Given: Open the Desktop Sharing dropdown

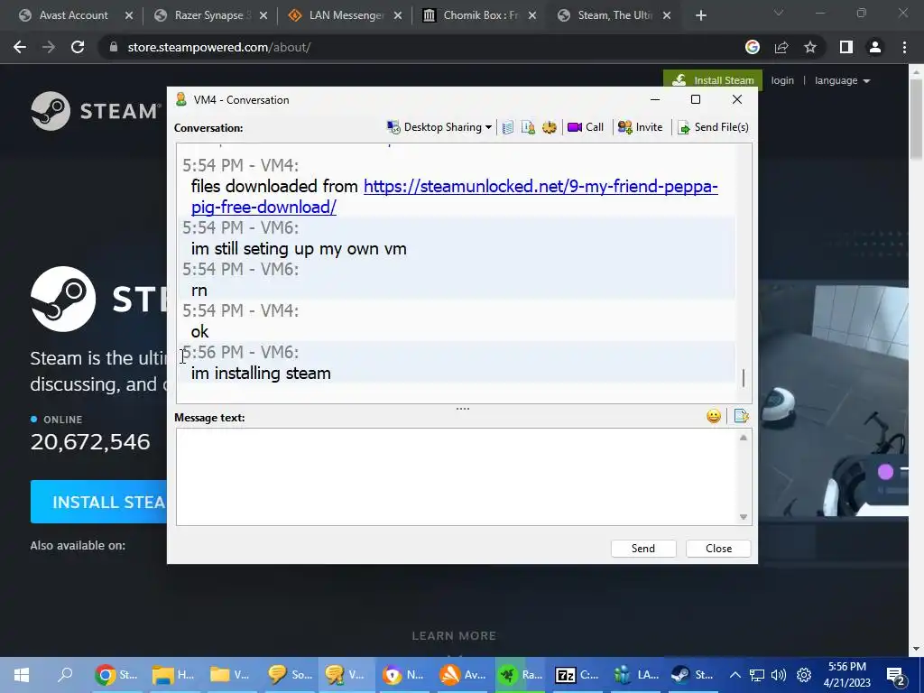Looking at the screenshot, I should (x=439, y=127).
